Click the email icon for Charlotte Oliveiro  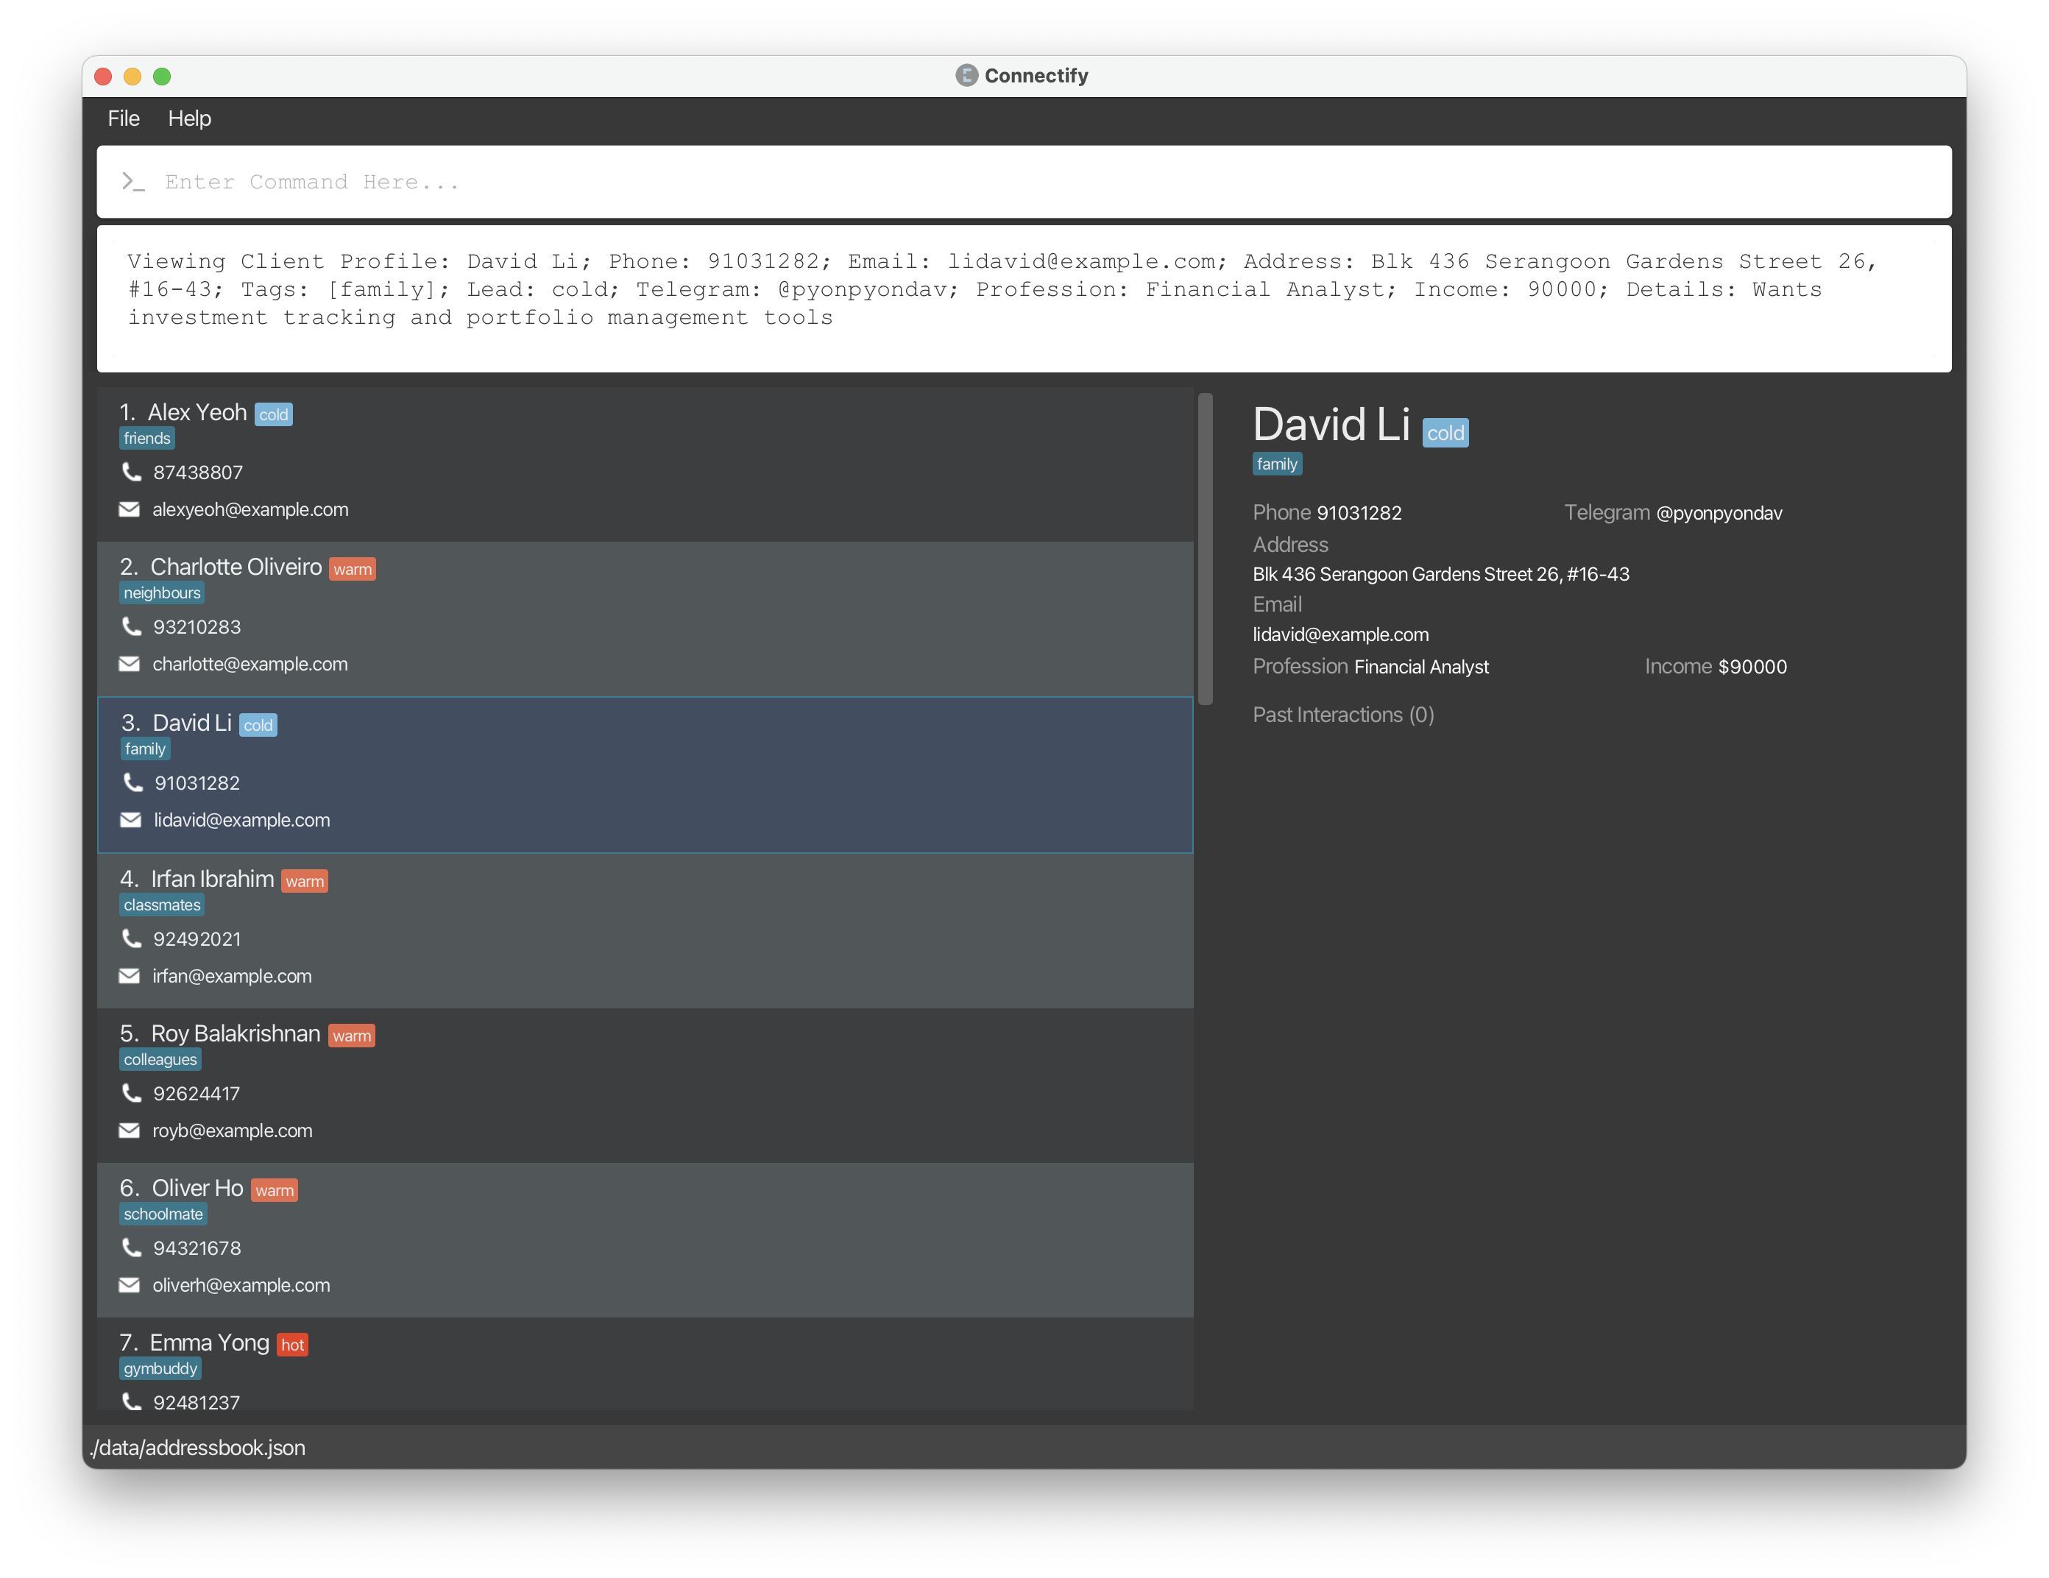131,663
